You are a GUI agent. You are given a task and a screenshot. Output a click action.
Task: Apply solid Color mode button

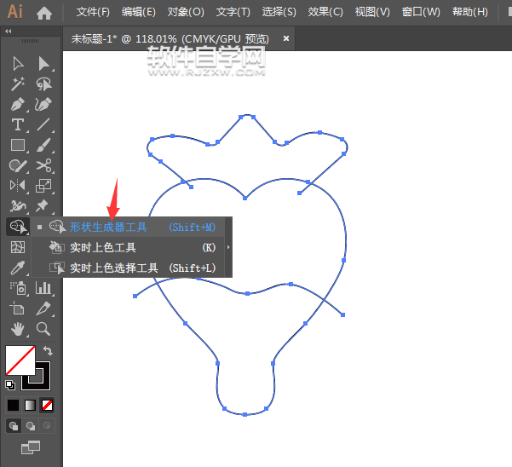tap(14, 406)
